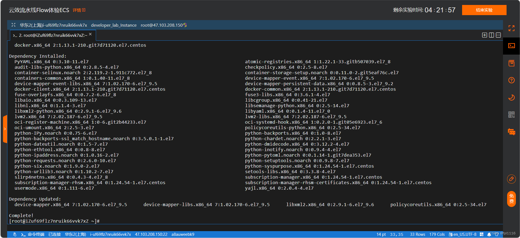Click a8auweebk9 in the status bar

[x=183, y=234]
